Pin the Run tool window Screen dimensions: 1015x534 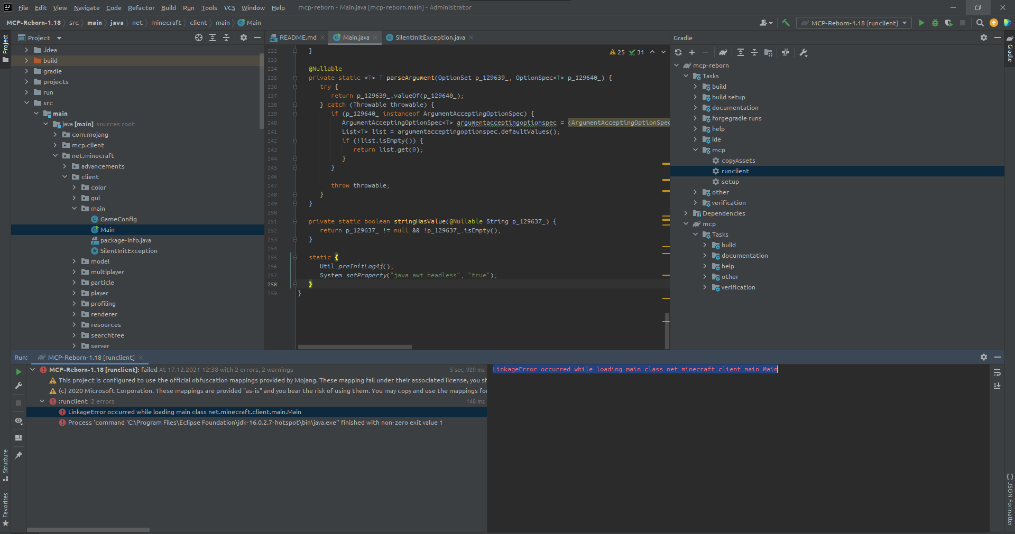pos(19,455)
